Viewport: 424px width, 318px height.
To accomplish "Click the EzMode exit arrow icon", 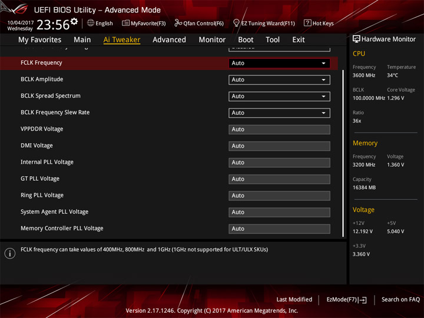I will 363,300.
